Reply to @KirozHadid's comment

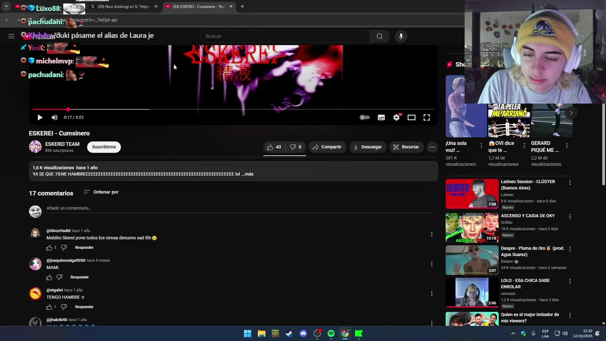pyautogui.click(x=84, y=248)
